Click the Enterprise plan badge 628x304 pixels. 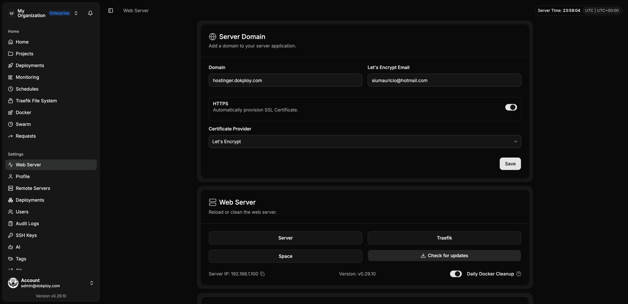[x=60, y=13]
